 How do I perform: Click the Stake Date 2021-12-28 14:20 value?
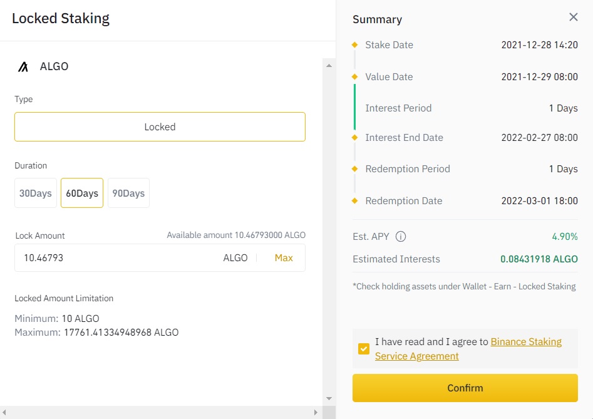click(539, 44)
